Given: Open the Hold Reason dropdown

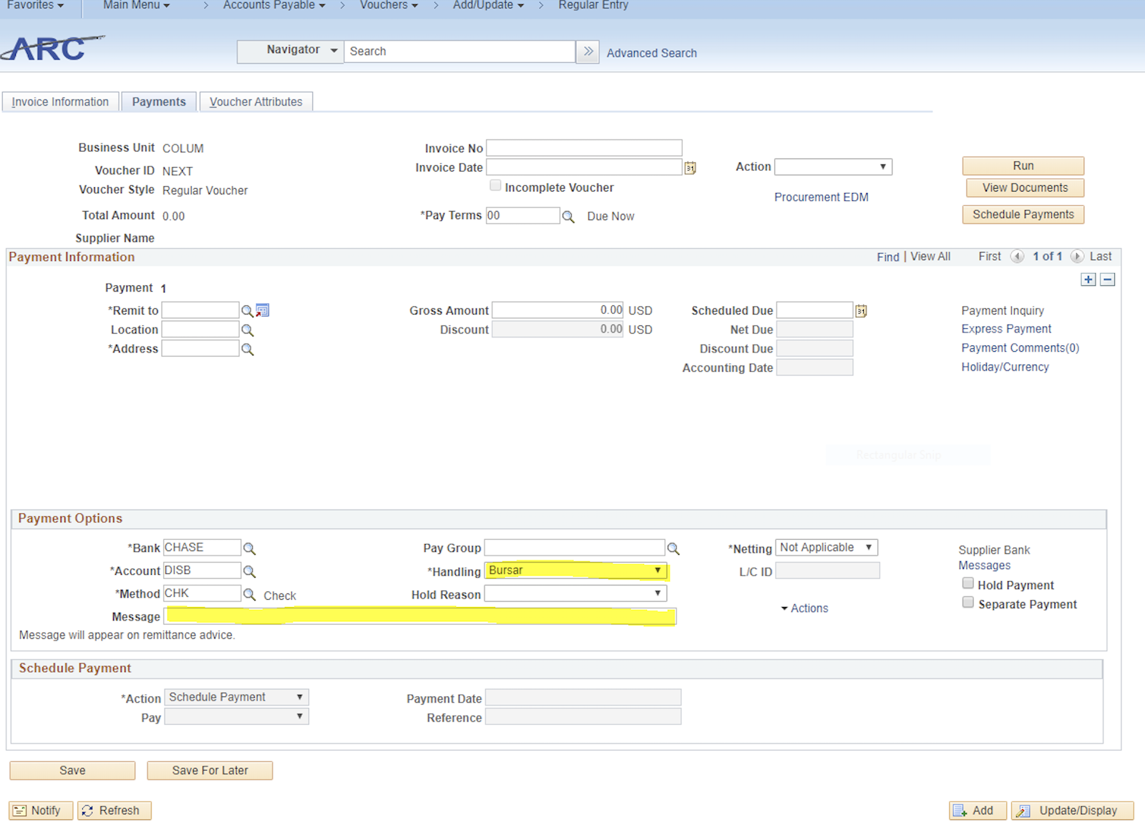Looking at the screenshot, I should (x=576, y=593).
